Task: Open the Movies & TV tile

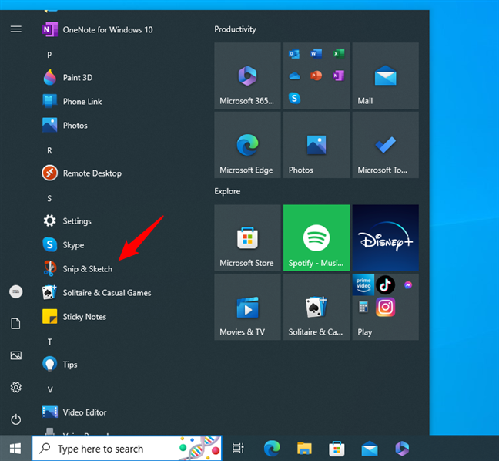Action: (x=247, y=307)
